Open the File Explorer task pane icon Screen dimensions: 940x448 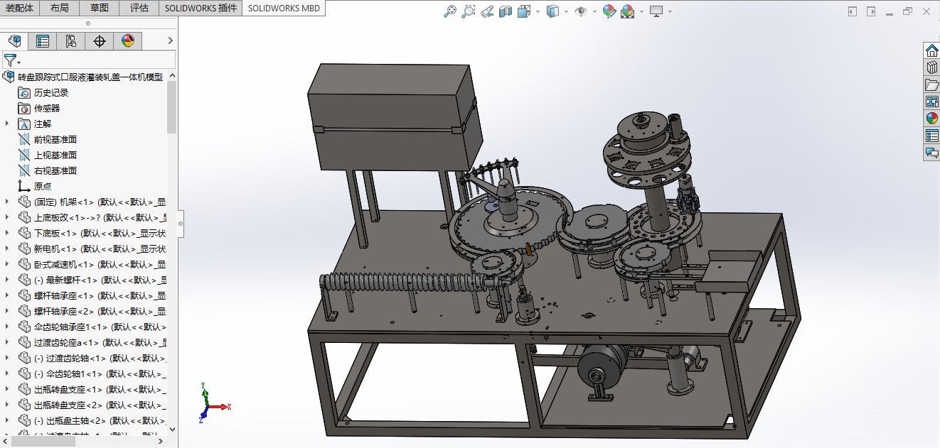click(x=931, y=84)
